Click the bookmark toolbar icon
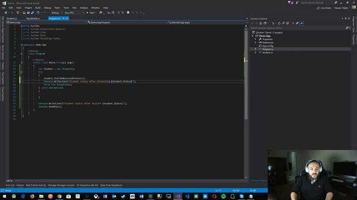This screenshot has height=200, width=357. point(128,12)
